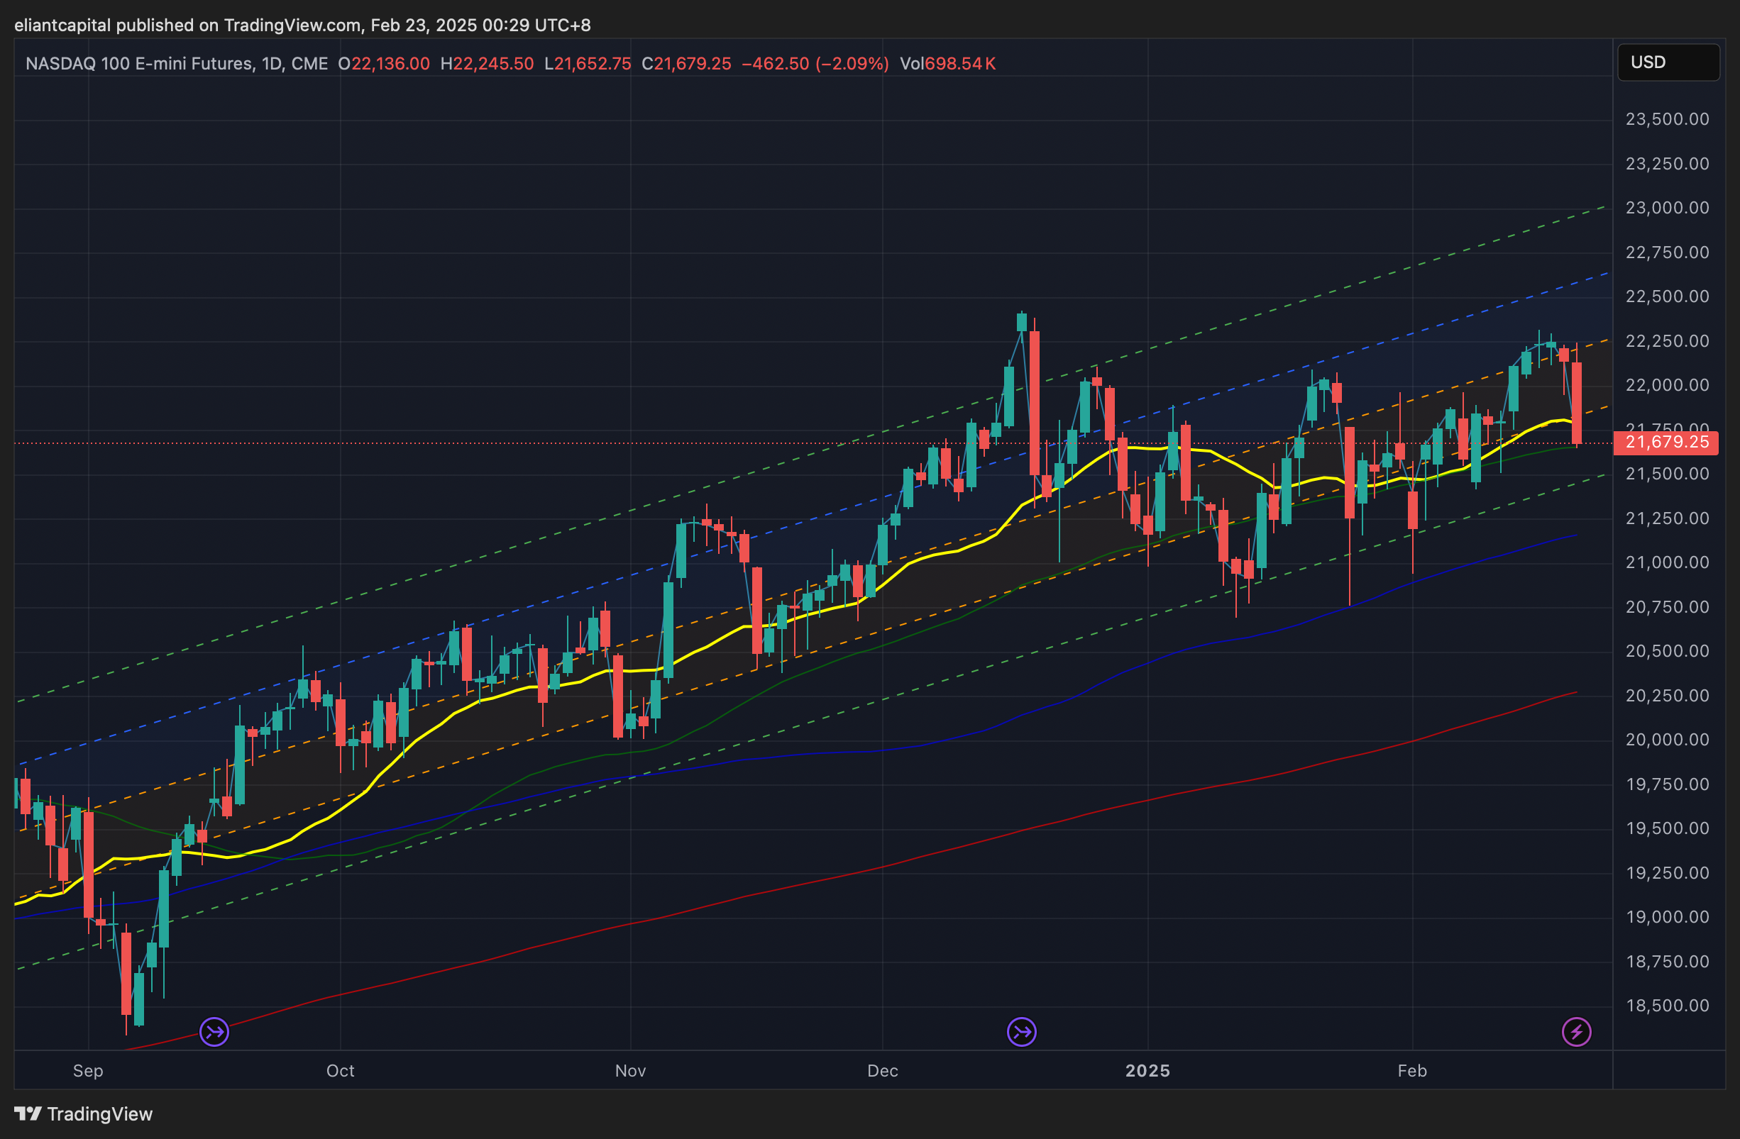Viewport: 1740px width, 1139px height.
Task: Click the NASDAQ 100 E-mini Futures title
Action: tap(139, 64)
